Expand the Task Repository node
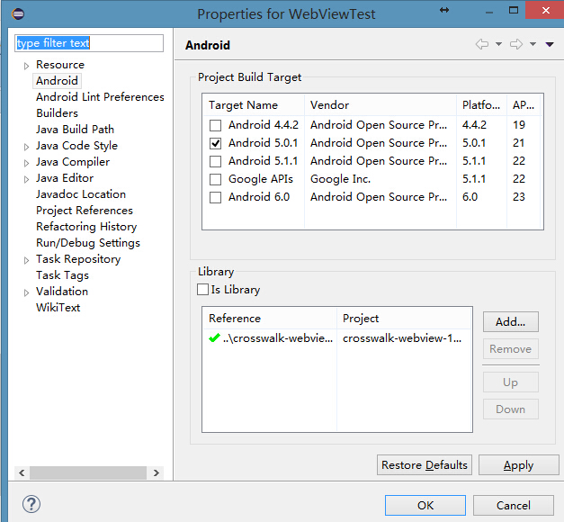The width and height of the screenshot is (564, 522). [x=26, y=260]
